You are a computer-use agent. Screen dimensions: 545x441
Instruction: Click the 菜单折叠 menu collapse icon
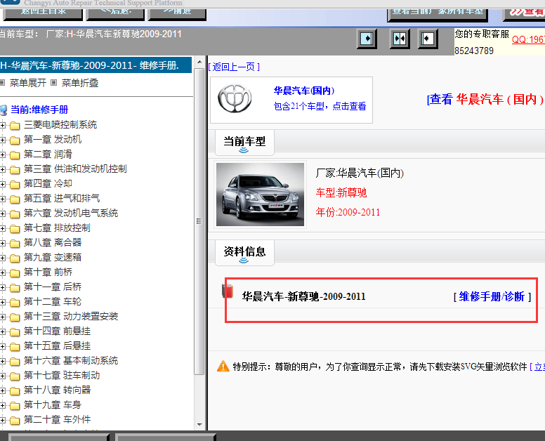click(x=53, y=83)
